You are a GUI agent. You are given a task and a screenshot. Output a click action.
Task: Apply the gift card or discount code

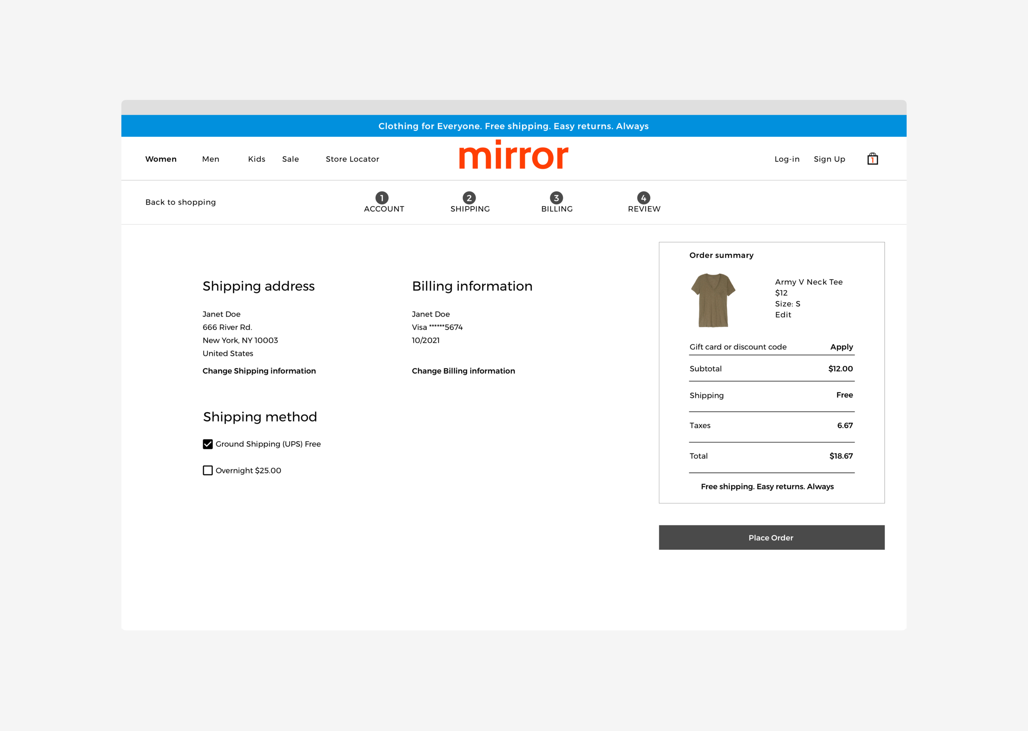click(x=841, y=347)
